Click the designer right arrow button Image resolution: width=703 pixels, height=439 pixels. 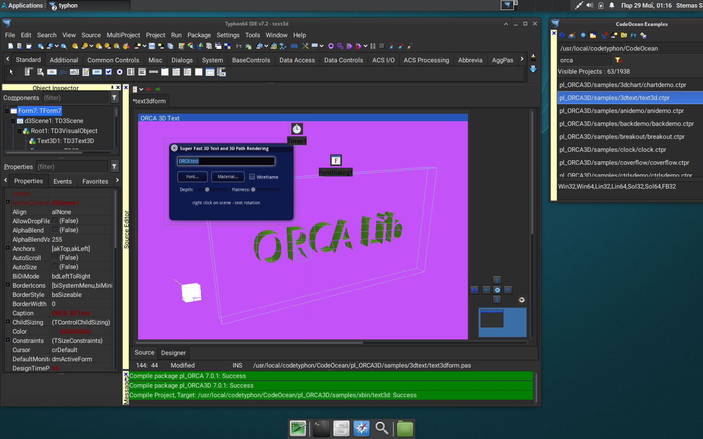[508, 290]
